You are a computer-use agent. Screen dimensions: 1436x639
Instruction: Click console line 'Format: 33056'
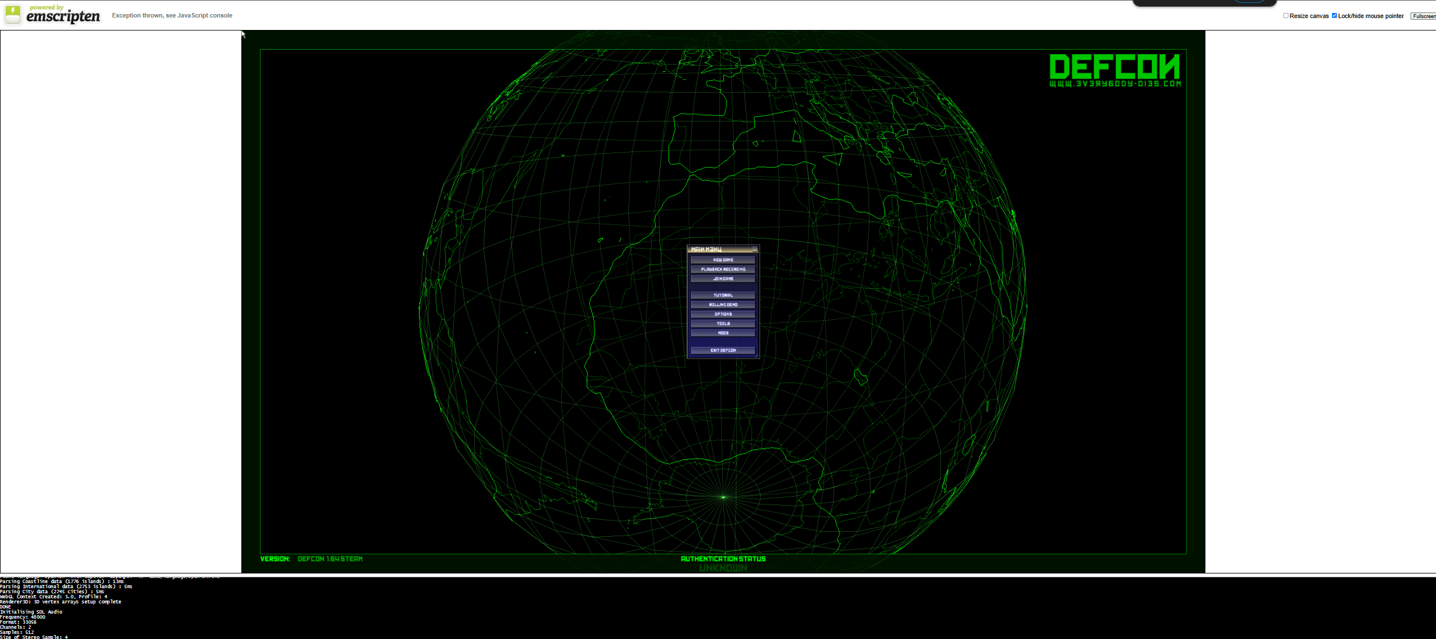coord(18,622)
